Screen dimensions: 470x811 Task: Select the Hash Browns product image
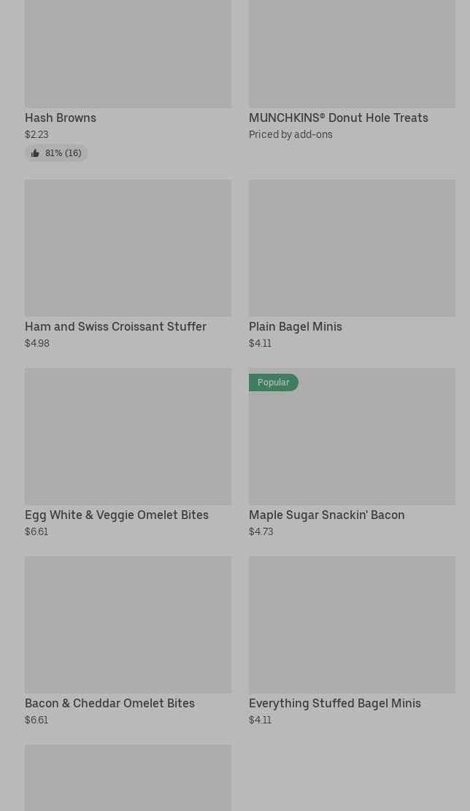[128, 54]
